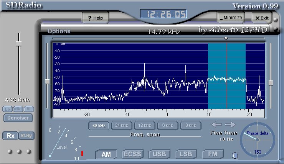
Task: Choose the Hi AGC gain setting
Action: (x=28, y=109)
